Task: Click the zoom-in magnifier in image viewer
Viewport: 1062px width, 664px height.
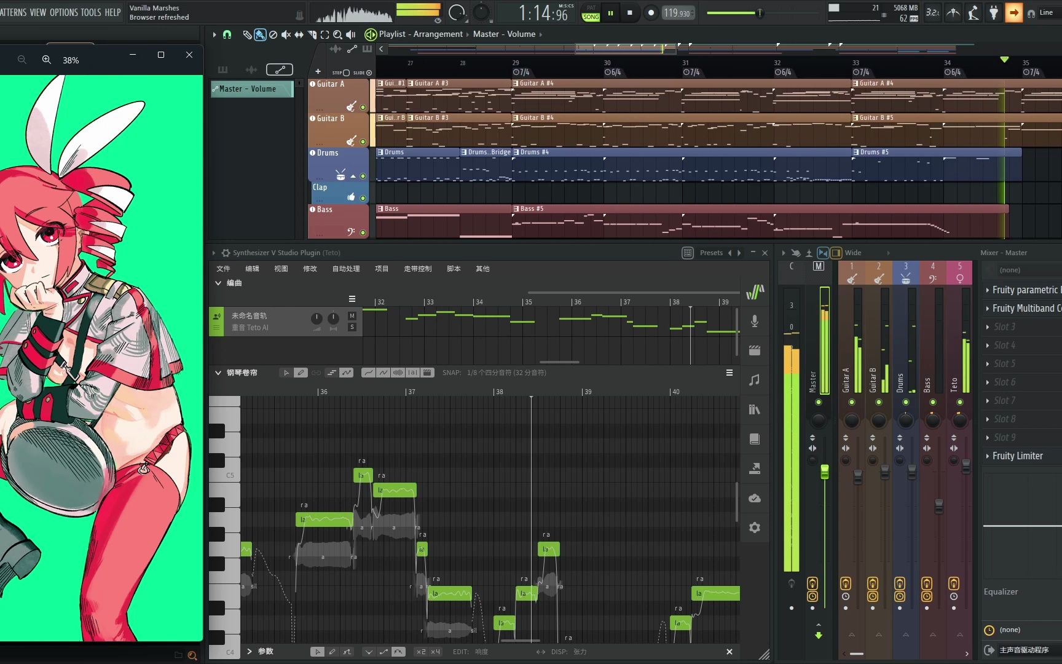Action: [x=46, y=60]
